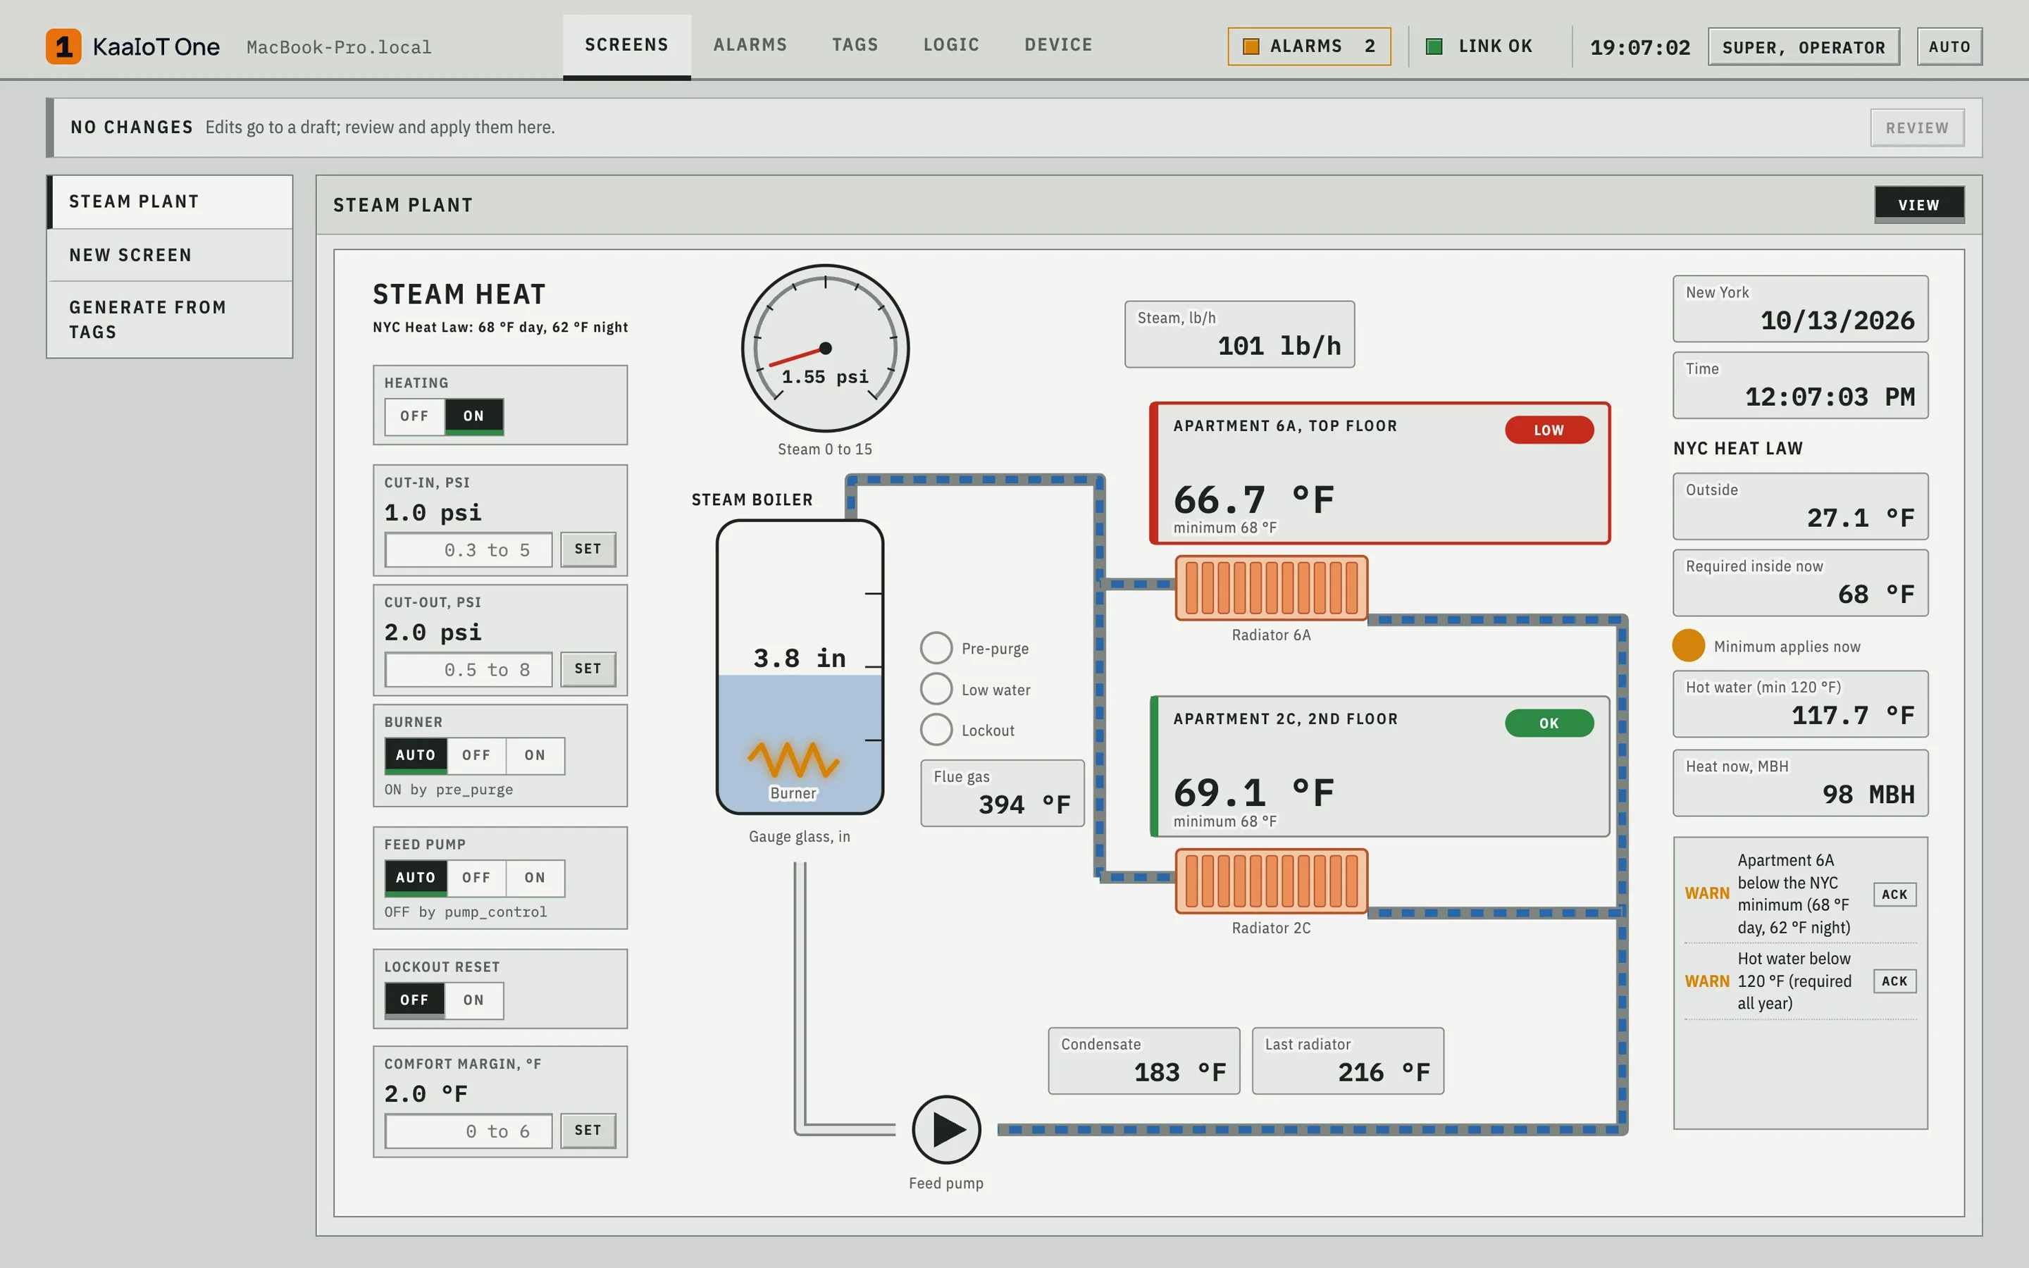Click the orange Minimum applies now lamp
Screen dimensions: 2029x1268
click(x=1689, y=646)
